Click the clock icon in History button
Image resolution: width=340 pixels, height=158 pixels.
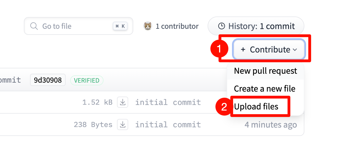(222, 26)
